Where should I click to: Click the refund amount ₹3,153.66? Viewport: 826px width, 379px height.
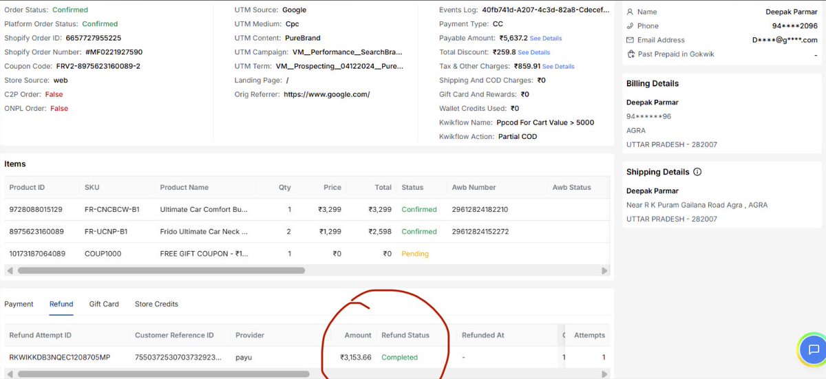356,358
